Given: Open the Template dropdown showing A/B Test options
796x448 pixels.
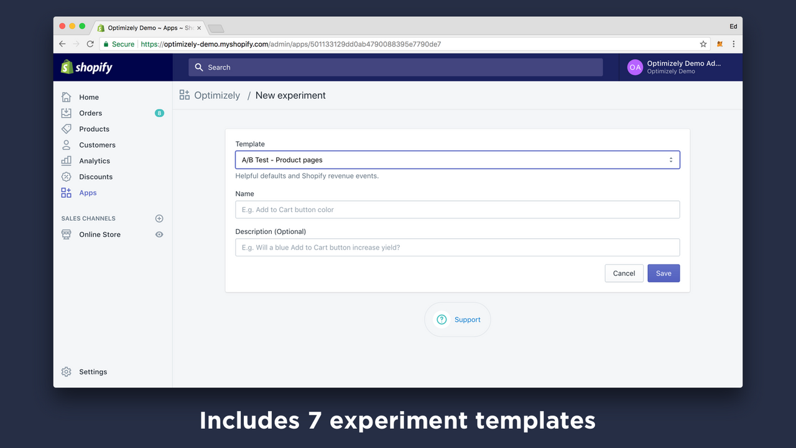Looking at the screenshot, I should (x=457, y=159).
